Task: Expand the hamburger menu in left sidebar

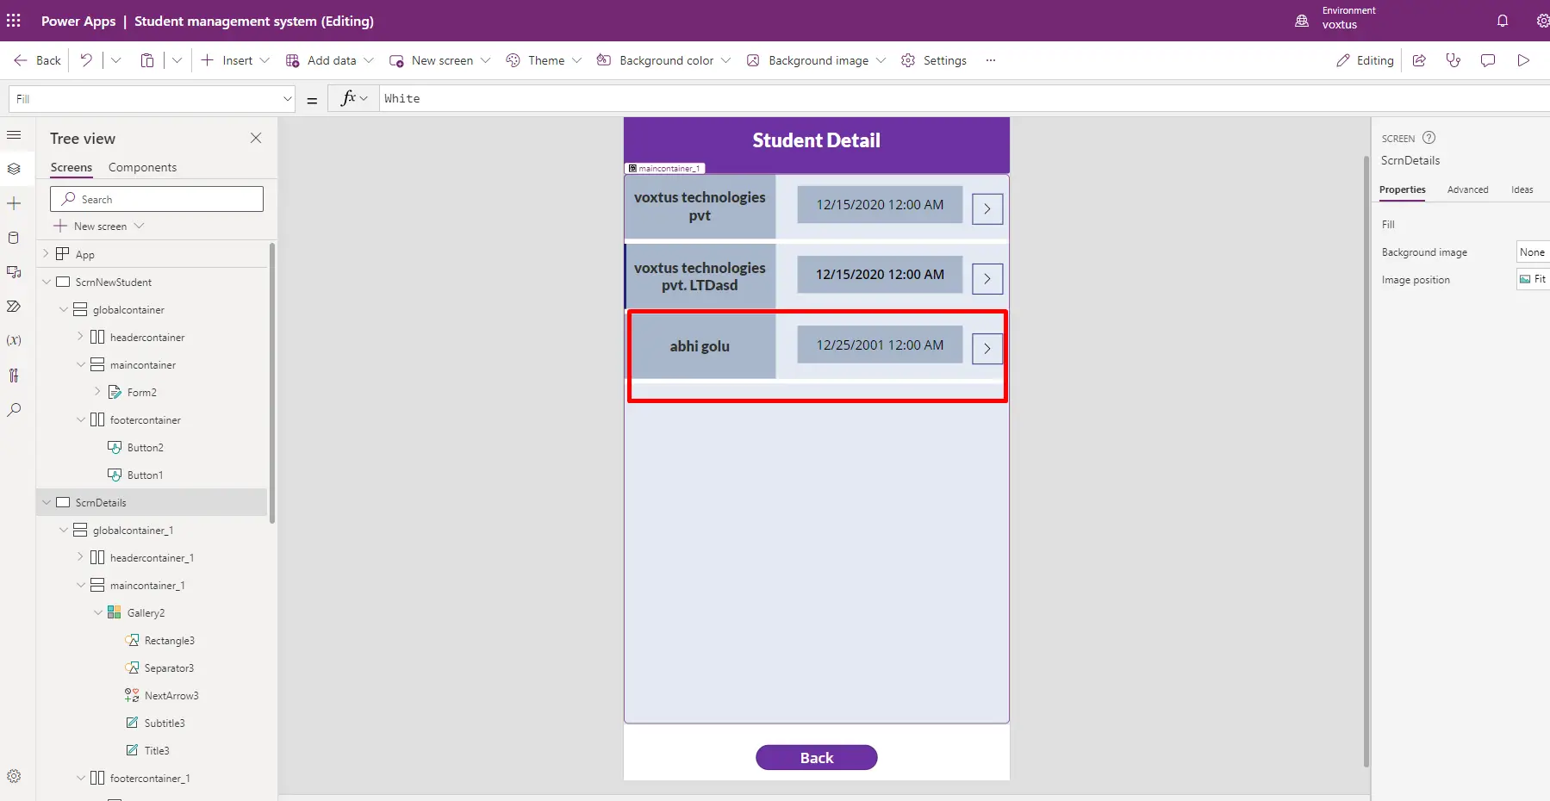Action: (x=14, y=135)
